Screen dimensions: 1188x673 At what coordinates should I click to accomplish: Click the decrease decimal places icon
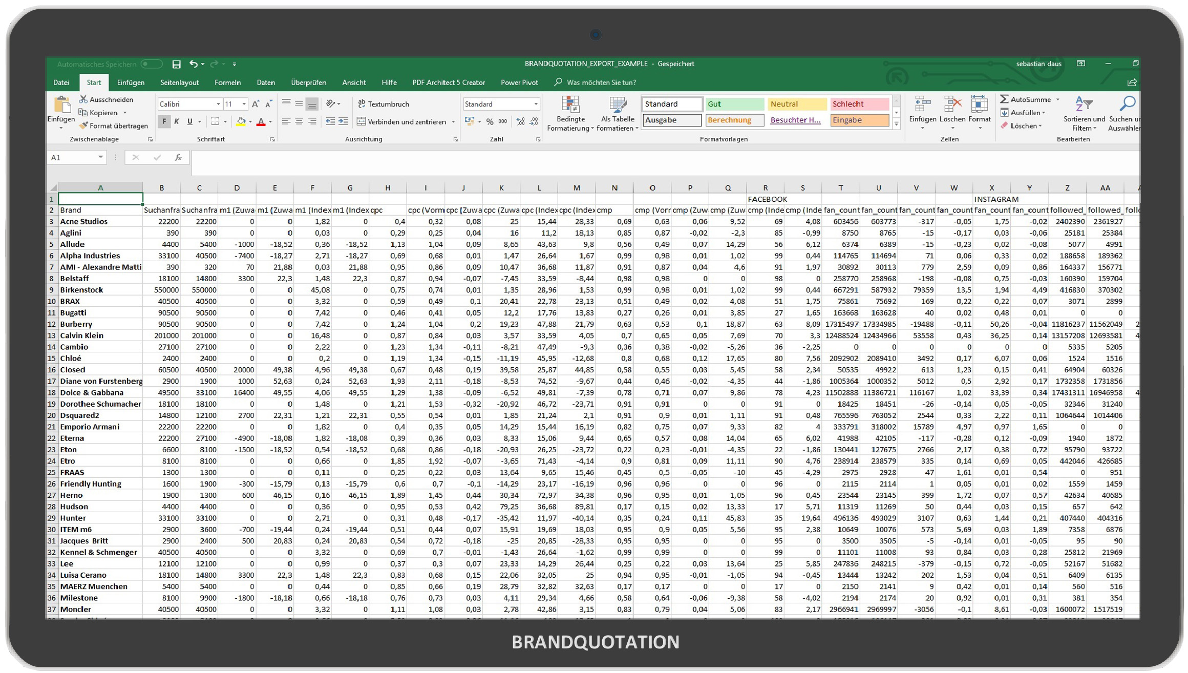point(534,122)
